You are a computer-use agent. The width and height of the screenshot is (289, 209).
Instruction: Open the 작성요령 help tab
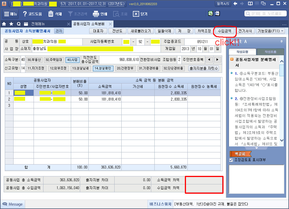point(242,52)
